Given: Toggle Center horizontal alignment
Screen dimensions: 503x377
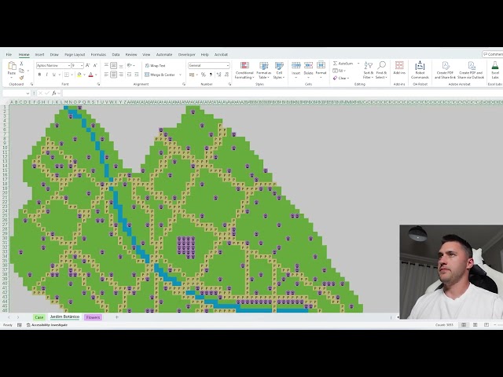Looking at the screenshot, I should point(113,75).
